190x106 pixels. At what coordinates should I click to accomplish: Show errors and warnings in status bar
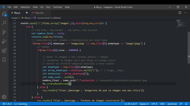7,104
